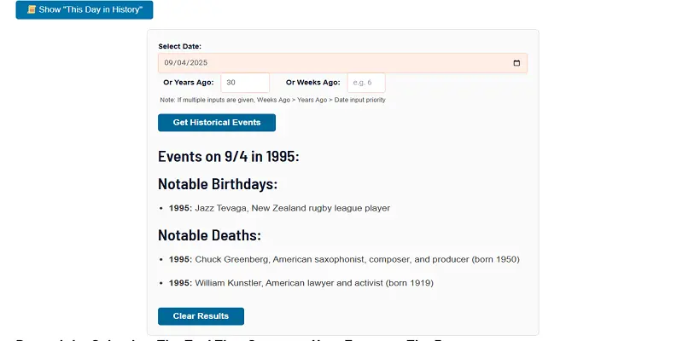The height and width of the screenshot is (341, 683).
Task: Click the William Kunstler death entry
Action: click(x=301, y=283)
